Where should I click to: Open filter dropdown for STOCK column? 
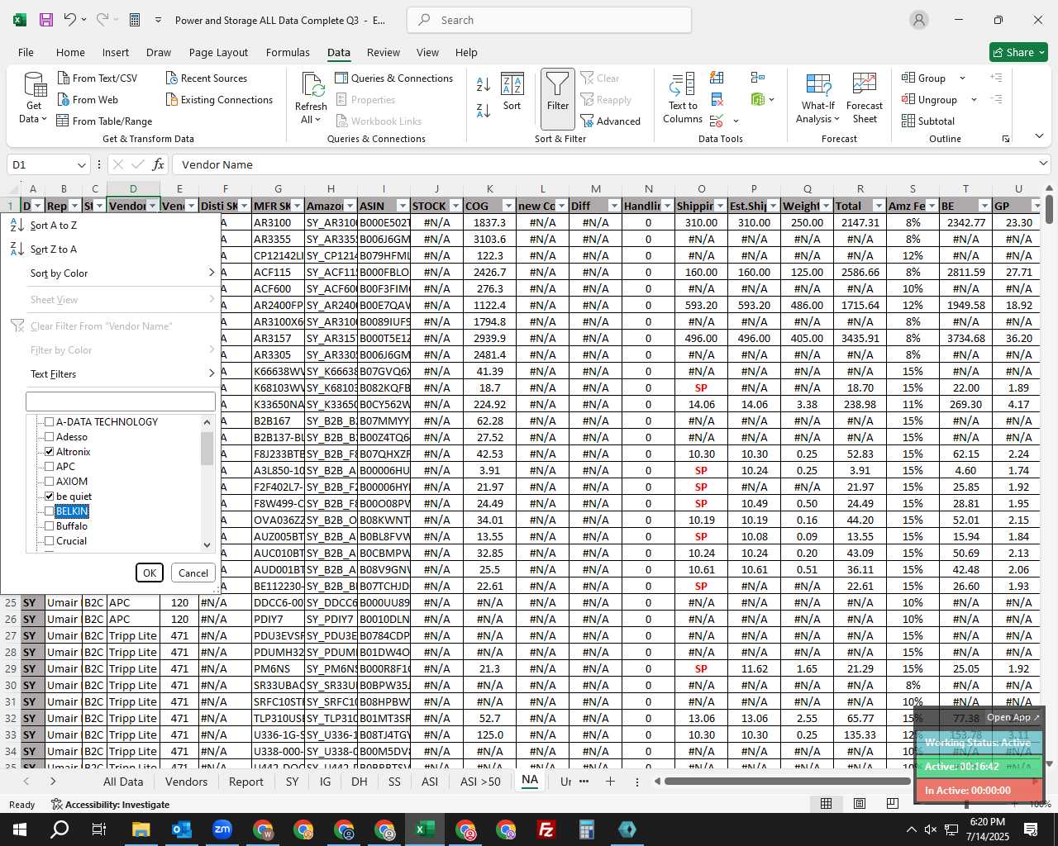(455, 206)
